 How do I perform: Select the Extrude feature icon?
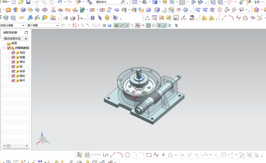[8, 10]
